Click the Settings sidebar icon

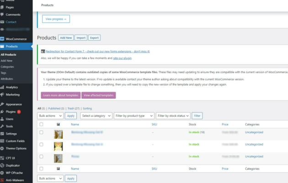(x=2, y=134)
